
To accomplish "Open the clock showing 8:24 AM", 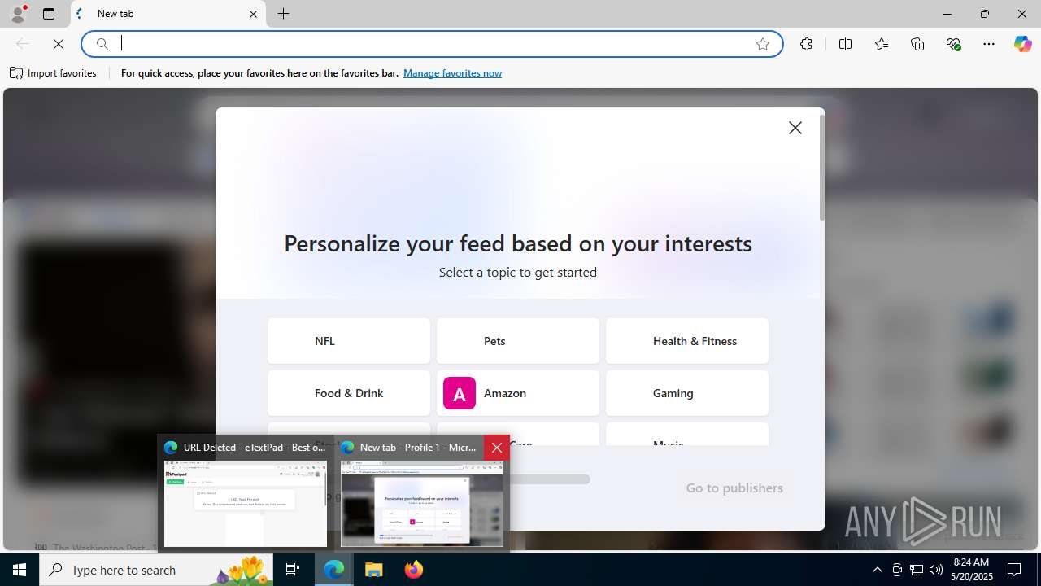I will click(970, 570).
